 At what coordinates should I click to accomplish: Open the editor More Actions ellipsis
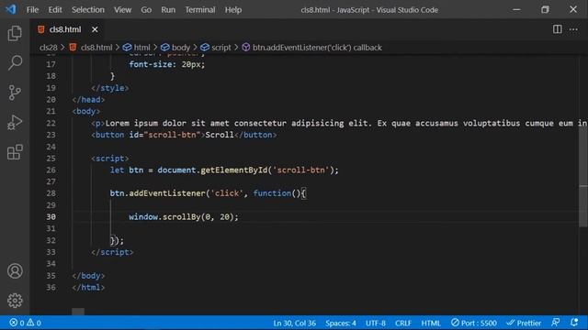(x=573, y=29)
